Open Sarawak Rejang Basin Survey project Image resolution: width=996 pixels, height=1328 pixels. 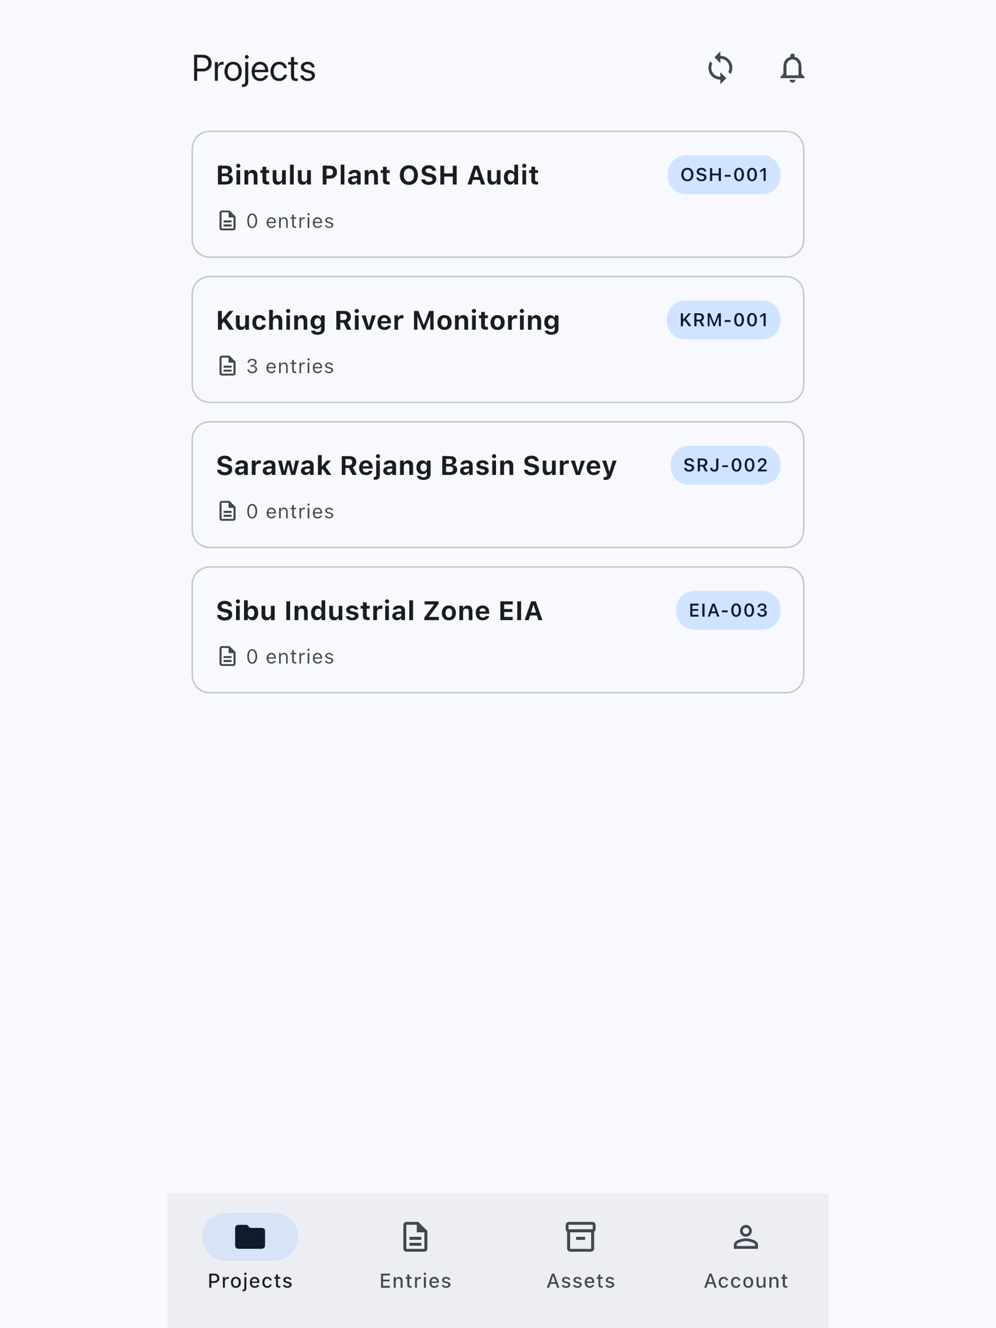(498, 485)
